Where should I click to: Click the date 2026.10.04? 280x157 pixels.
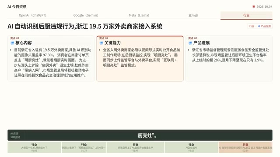264,7
